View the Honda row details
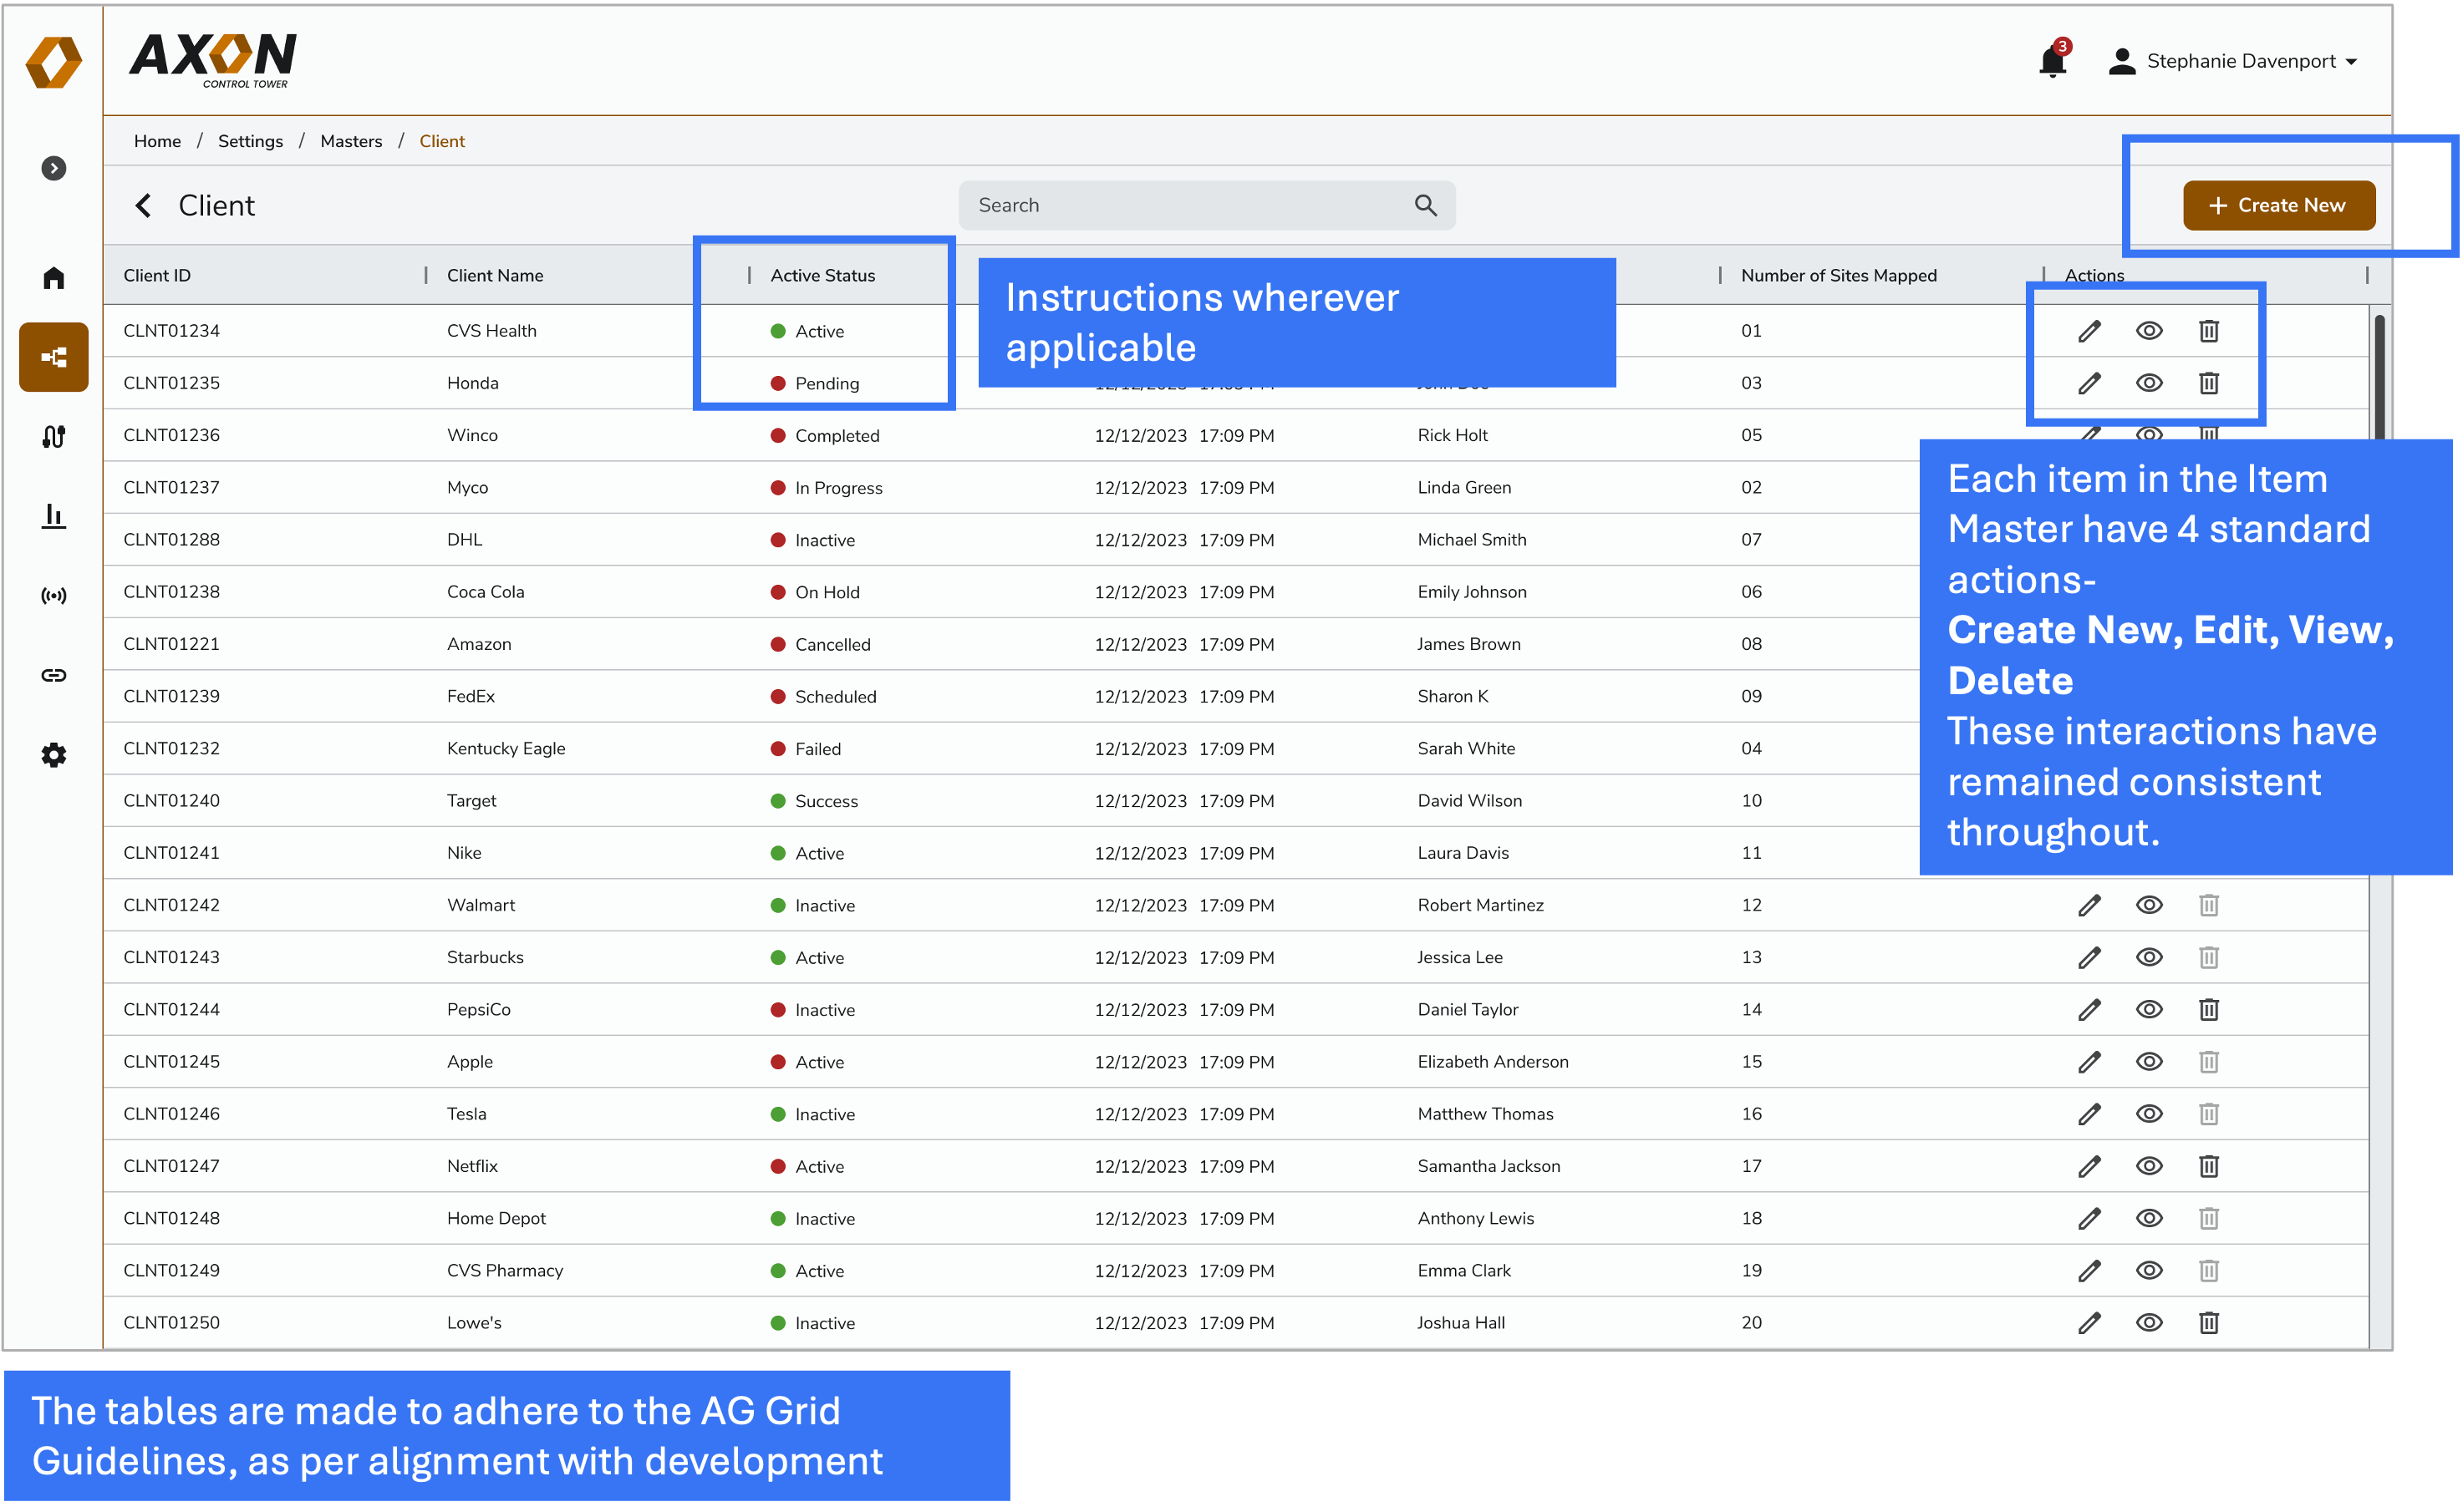 pyautogui.click(x=2149, y=383)
